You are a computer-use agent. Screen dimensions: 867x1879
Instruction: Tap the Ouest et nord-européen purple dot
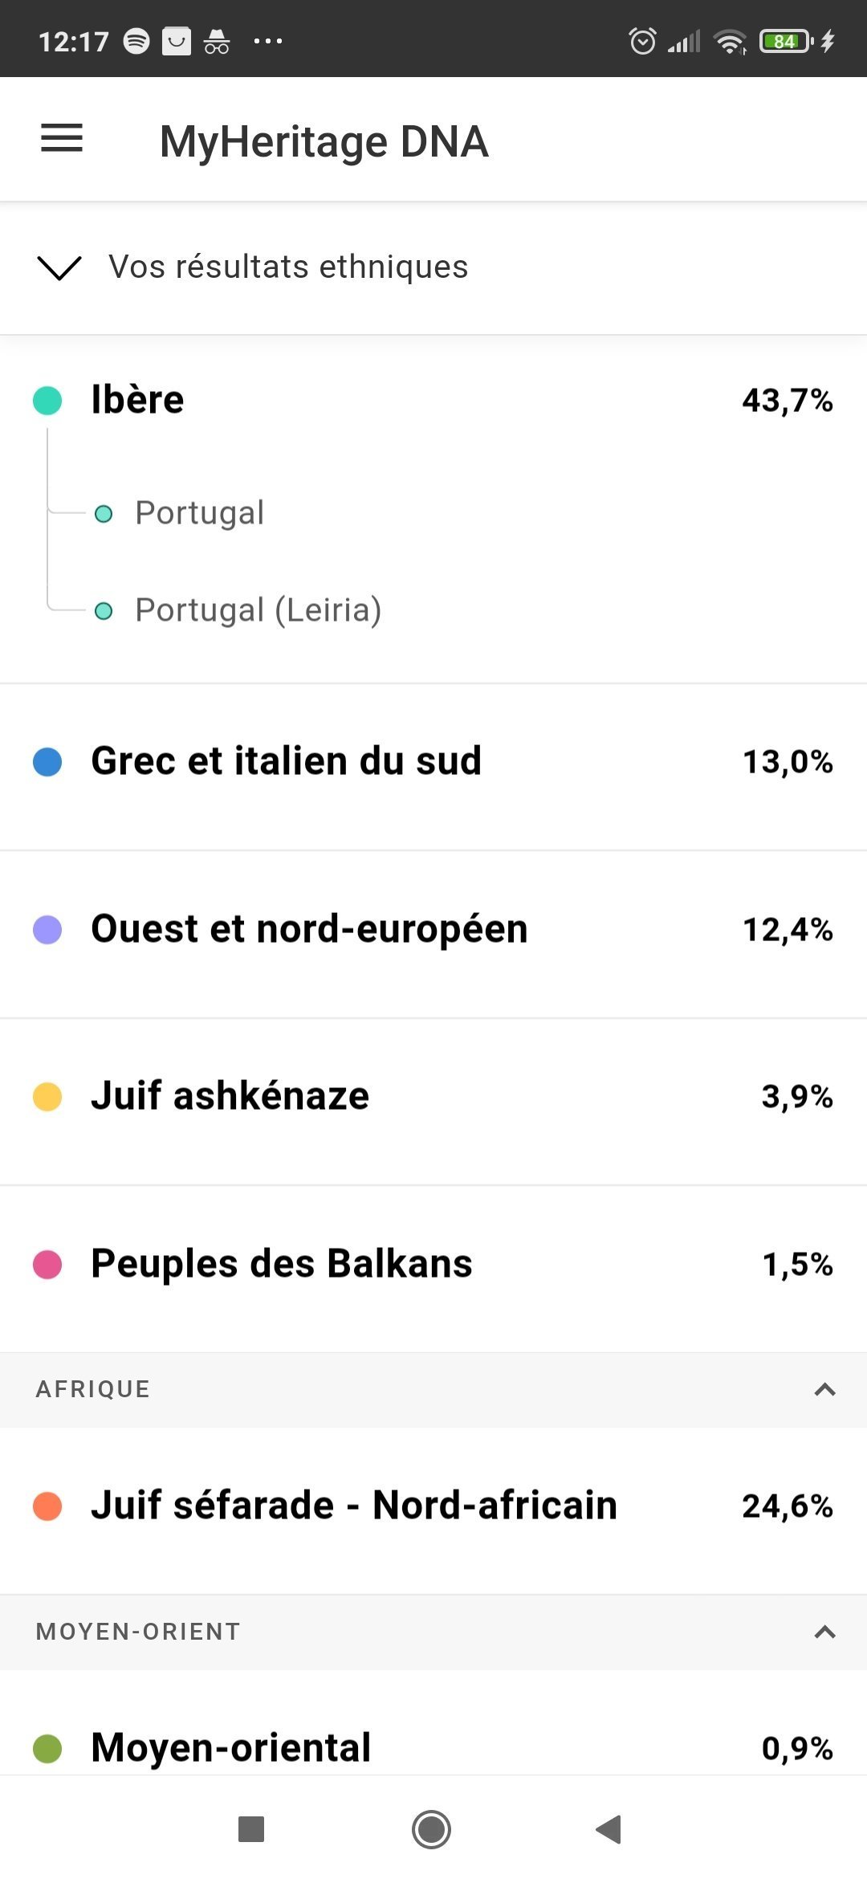47,930
